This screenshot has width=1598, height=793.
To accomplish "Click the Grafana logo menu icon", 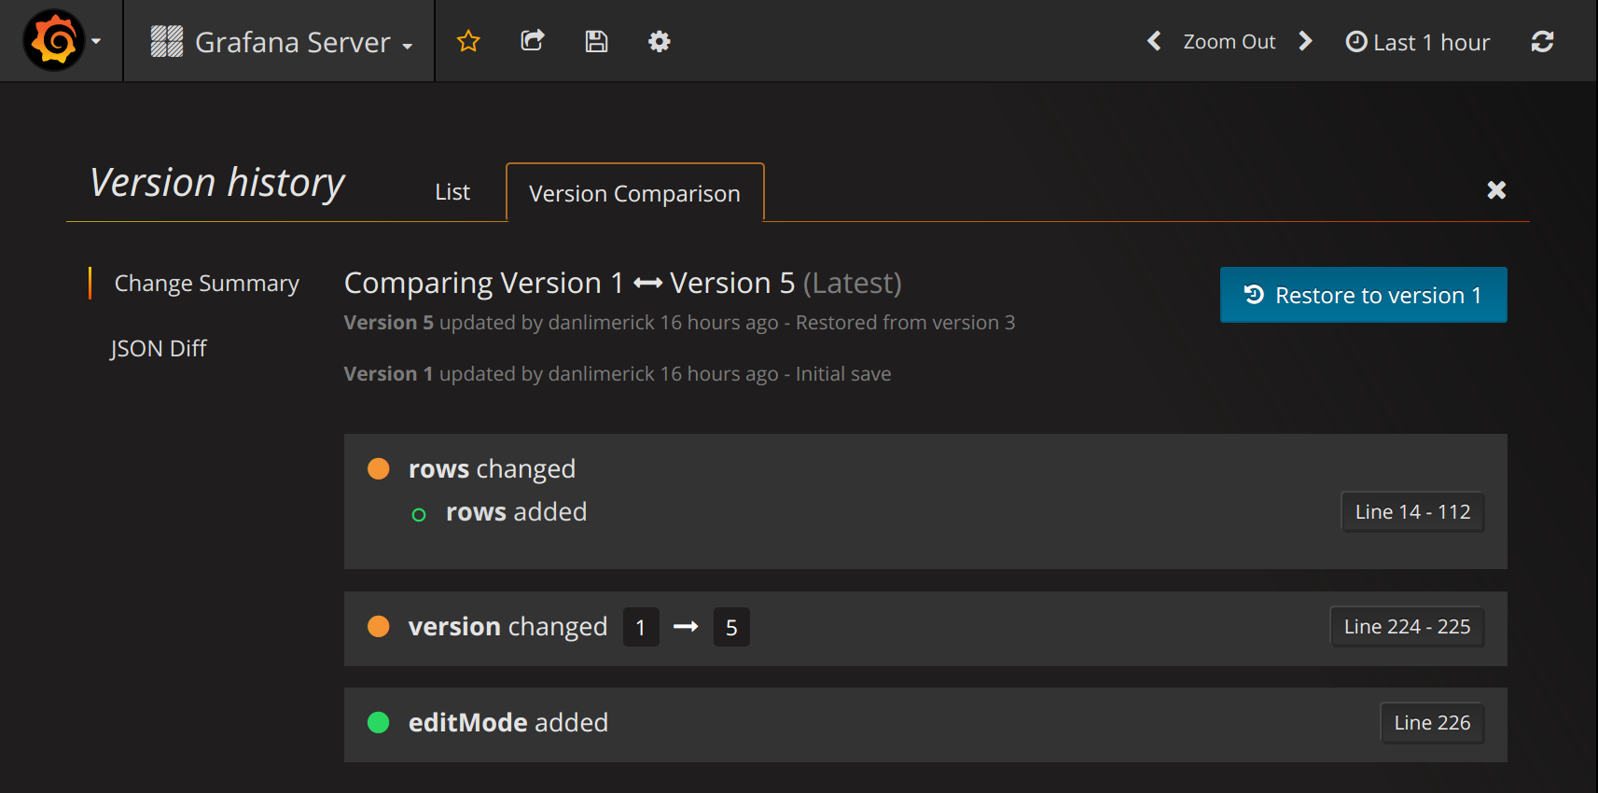I will point(53,41).
